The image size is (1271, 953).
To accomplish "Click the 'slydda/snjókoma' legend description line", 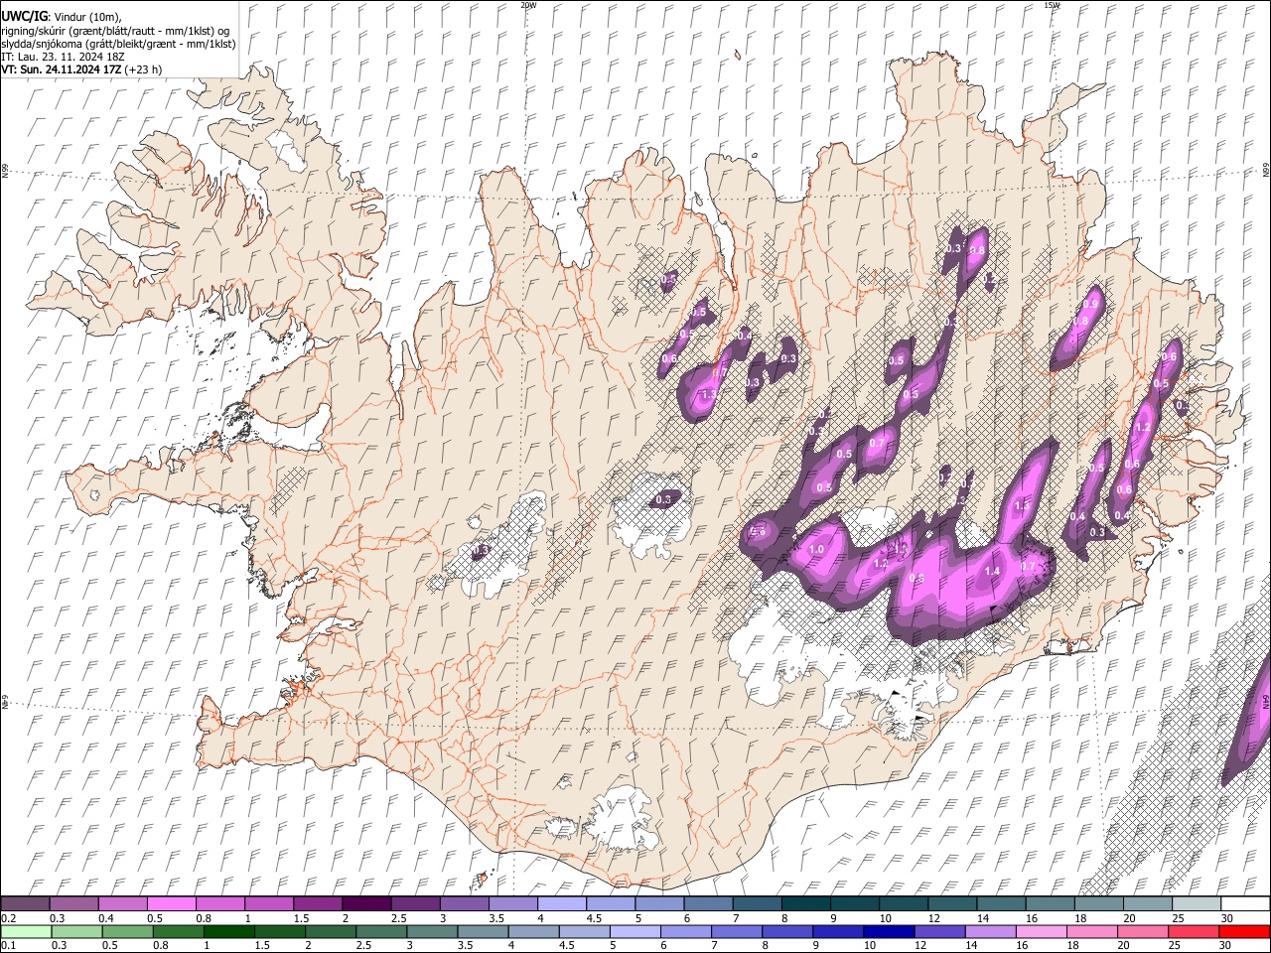I will [118, 44].
